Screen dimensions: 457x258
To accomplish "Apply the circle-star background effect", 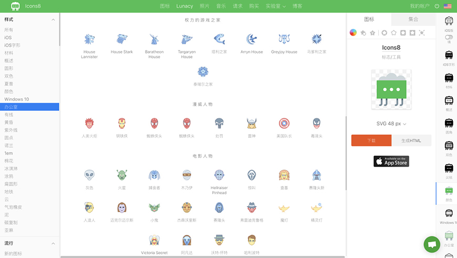I will tap(385, 33).
